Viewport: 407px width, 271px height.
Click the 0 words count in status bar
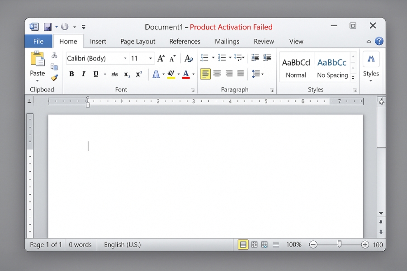tap(80, 244)
